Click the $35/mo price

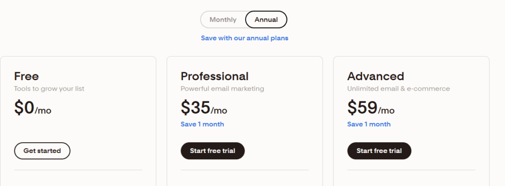(x=204, y=108)
